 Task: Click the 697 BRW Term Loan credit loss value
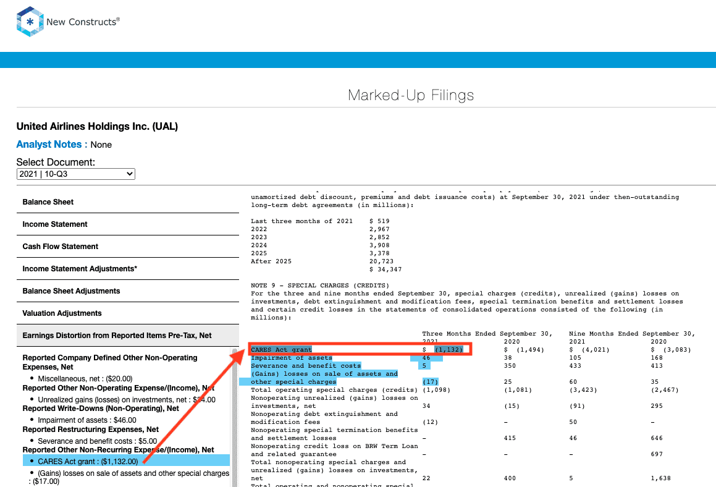coord(657,454)
